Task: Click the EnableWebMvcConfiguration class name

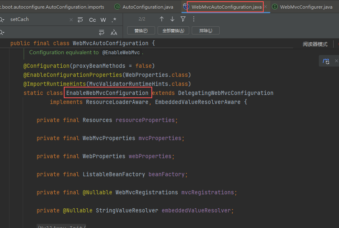Action: tap(107, 93)
